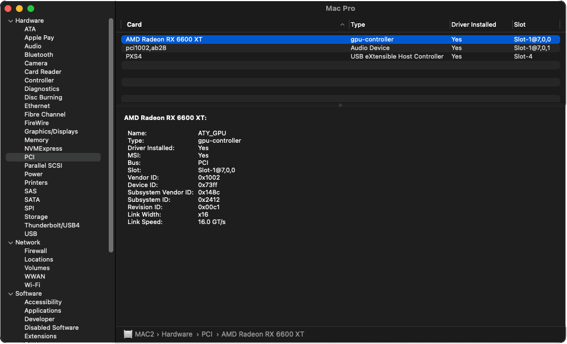Click the split pane divider handle
The width and height of the screenshot is (567, 344).
pyautogui.click(x=340, y=106)
